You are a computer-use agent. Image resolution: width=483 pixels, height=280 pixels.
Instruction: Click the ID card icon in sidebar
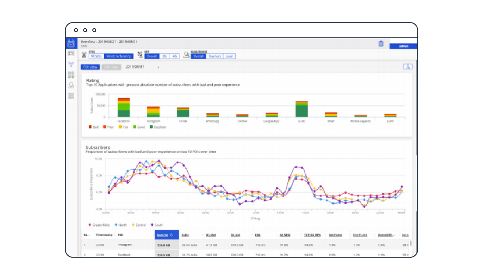(71, 53)
